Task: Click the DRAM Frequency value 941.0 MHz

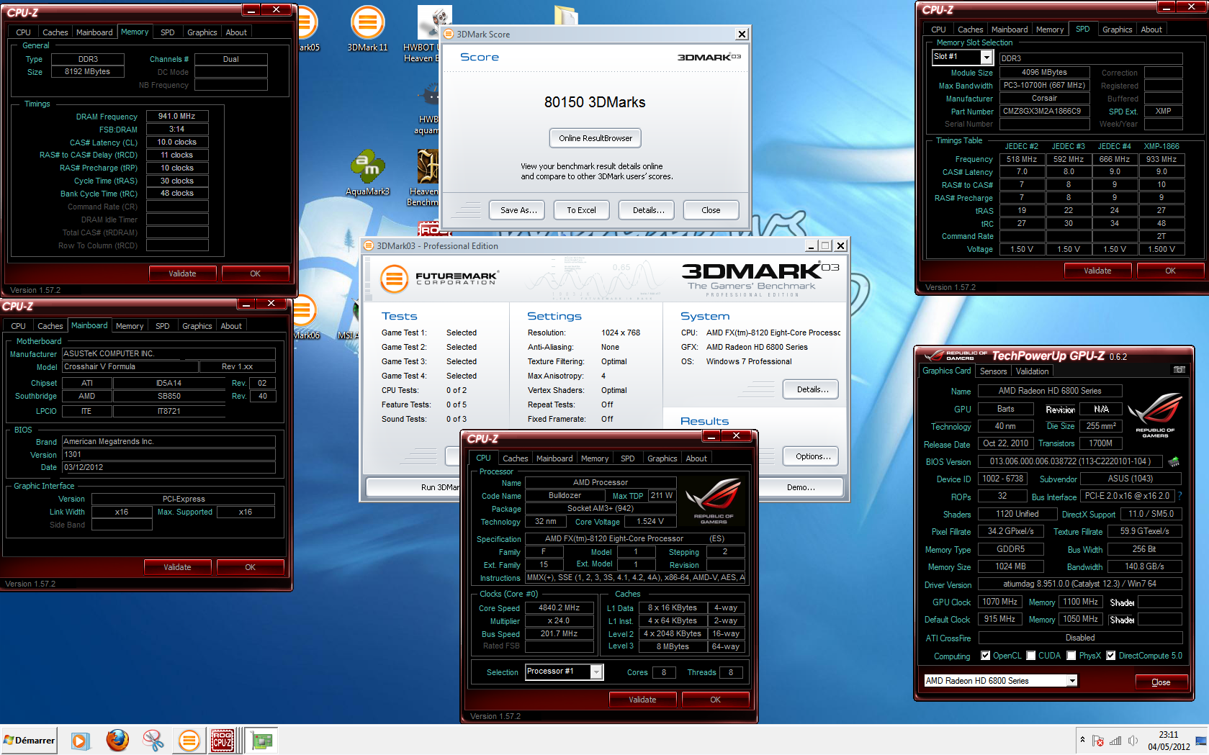Action: [x=177, y=116]
